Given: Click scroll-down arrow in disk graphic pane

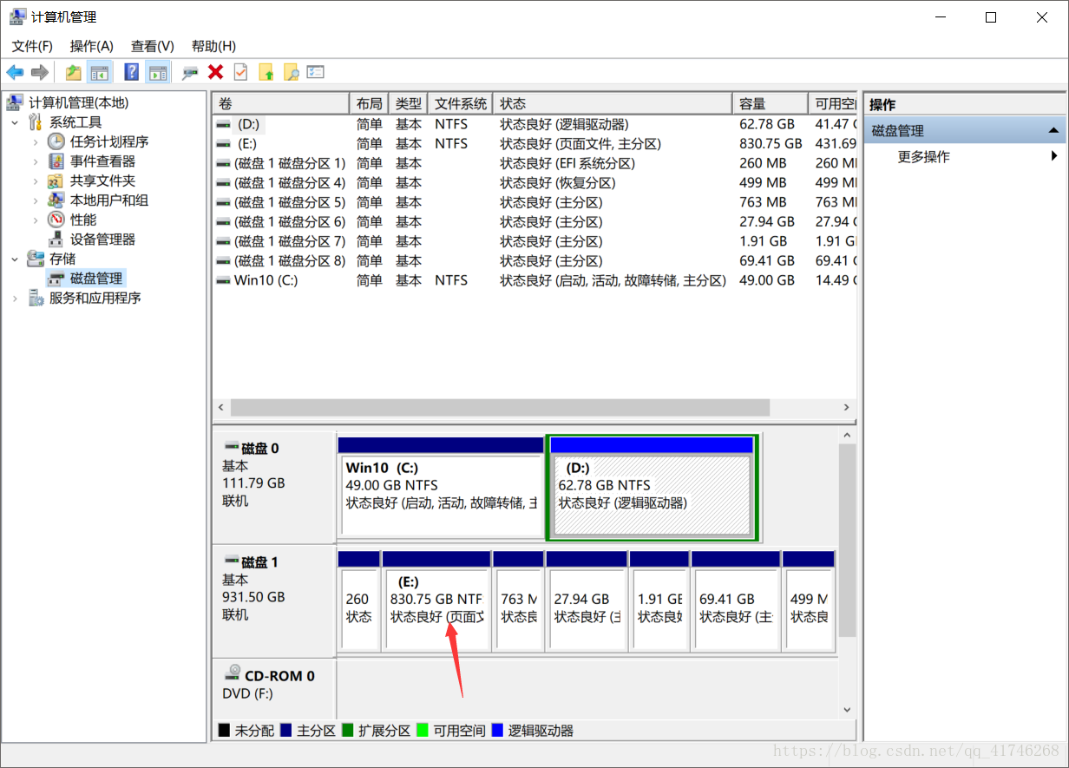Looking at the screenshot, I should point(847,709).
